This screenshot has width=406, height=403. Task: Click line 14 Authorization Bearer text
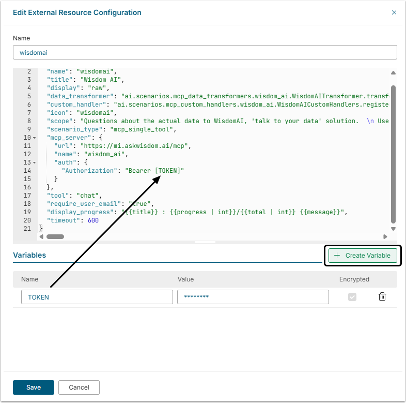tap(122, 171)
